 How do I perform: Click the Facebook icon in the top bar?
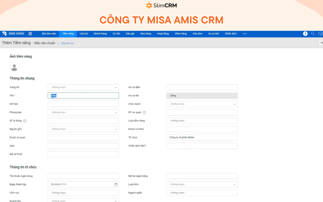[x=305, y=33]
